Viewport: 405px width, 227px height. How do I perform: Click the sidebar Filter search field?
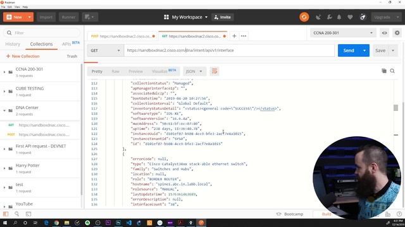coord(42,33)
